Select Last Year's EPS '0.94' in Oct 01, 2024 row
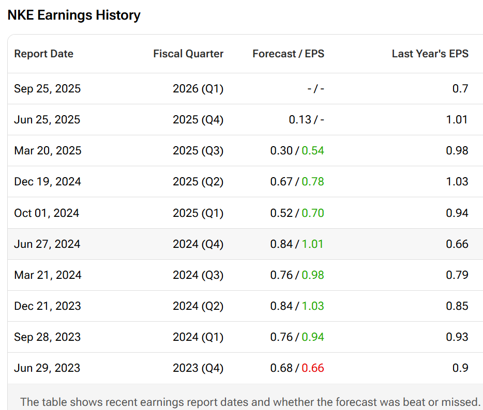Image resolution: width=483 pixels, height=410 pixels. coord(457,213)
